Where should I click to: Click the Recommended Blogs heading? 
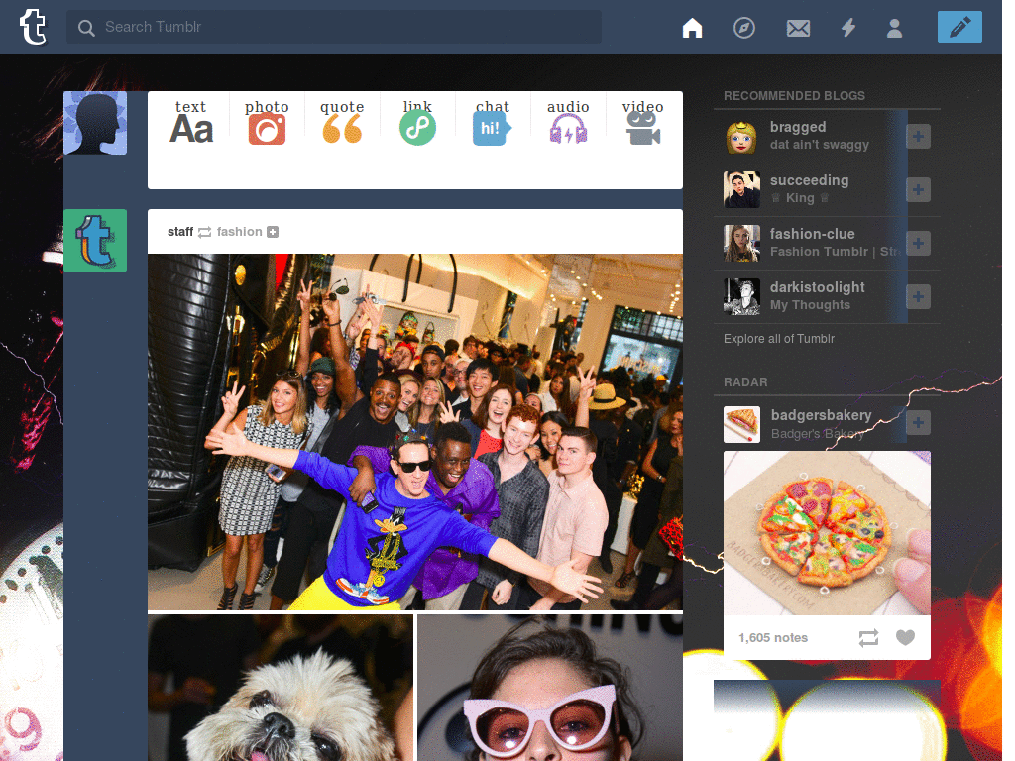794,96
